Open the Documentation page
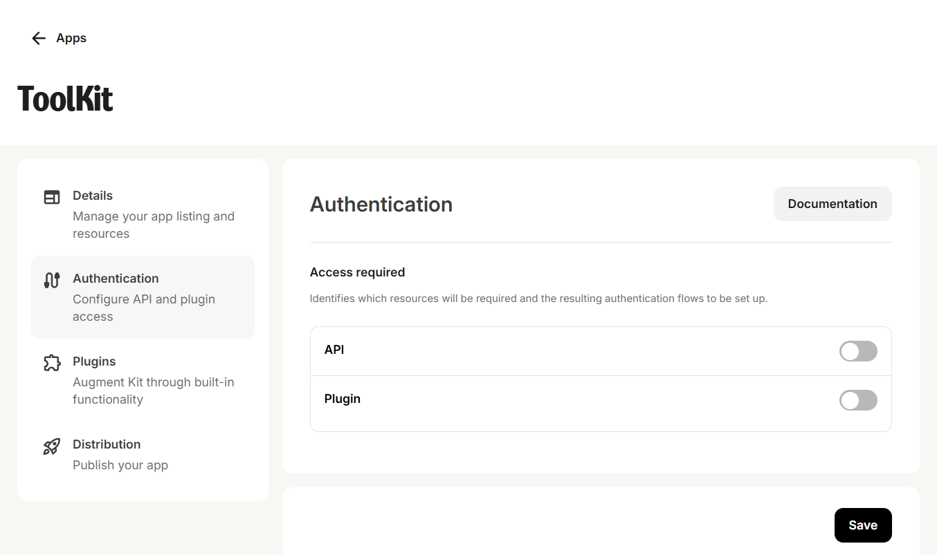Image resolution: width=937 pixels, height=555 pixels. (x=833, y=204)
